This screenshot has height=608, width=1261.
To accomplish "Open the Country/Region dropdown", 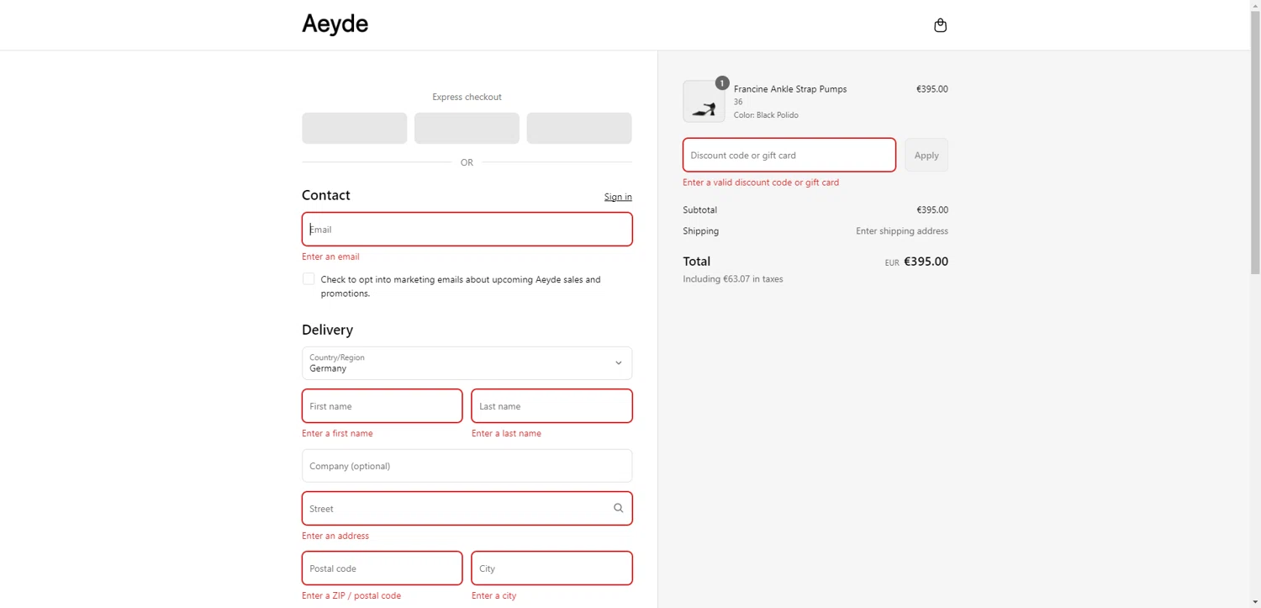I will click(467, 363).
